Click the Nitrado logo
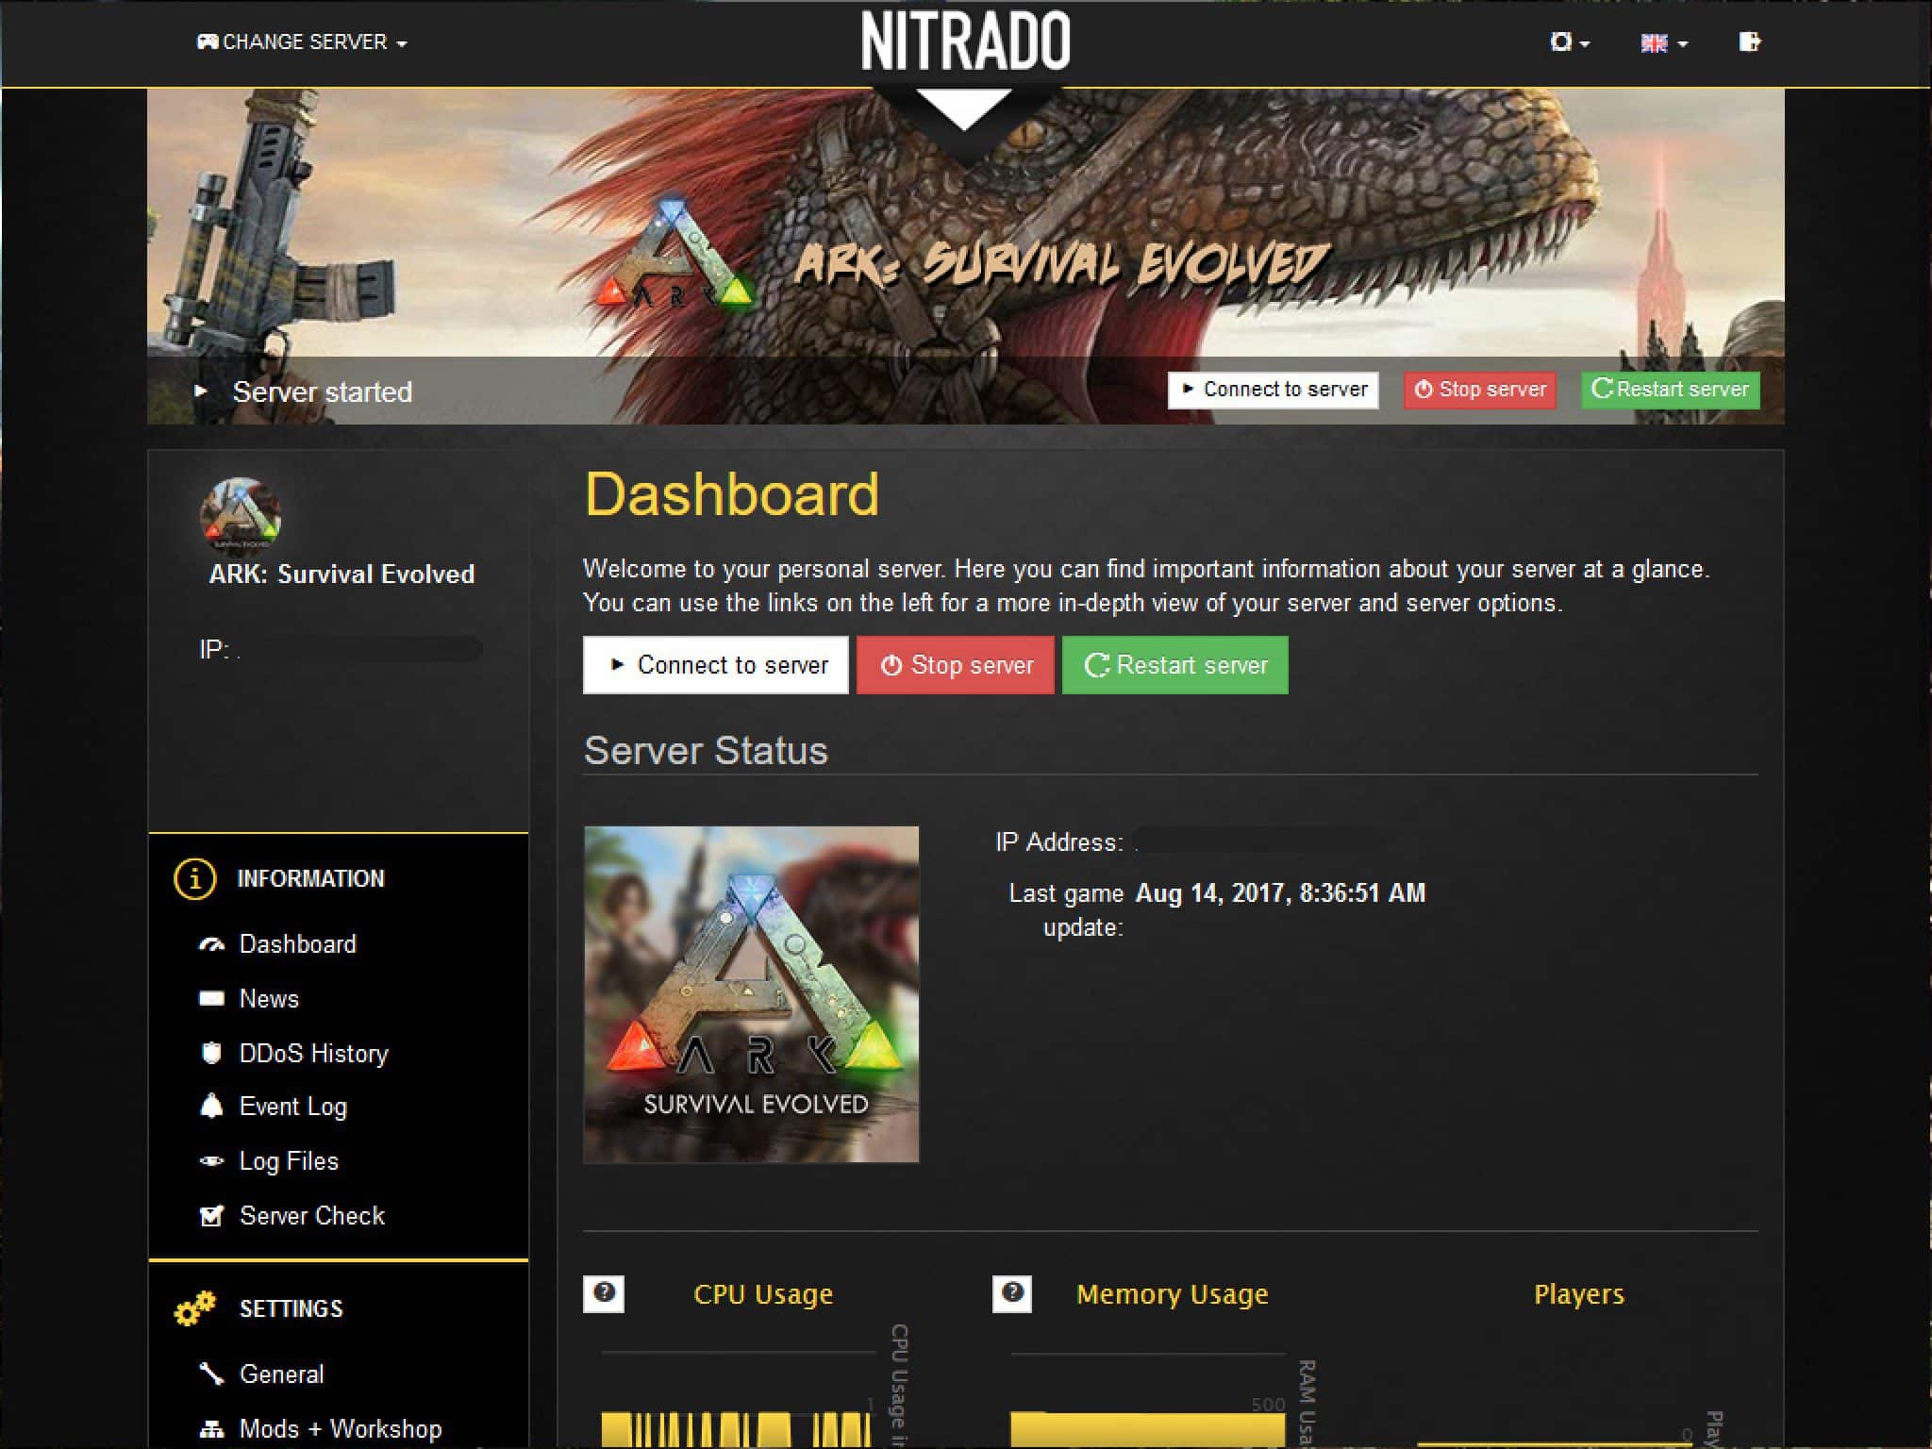This screenshot has width=1932, height=1449. (965, 42)
